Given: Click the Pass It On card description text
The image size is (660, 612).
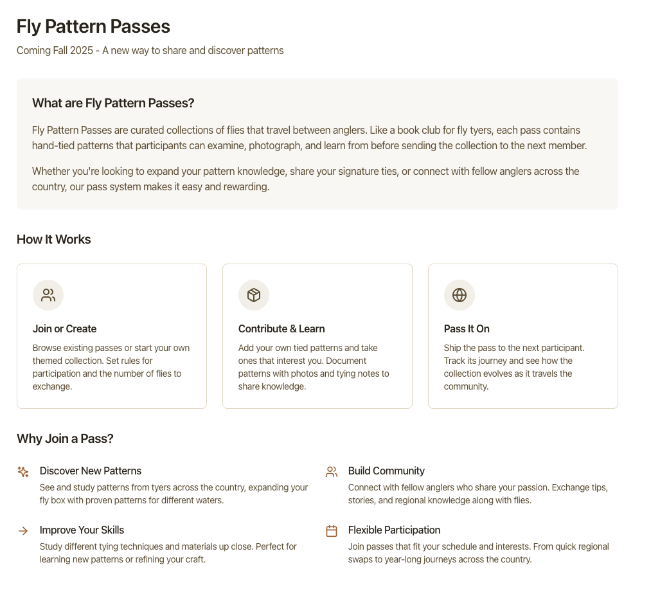Looking at the screenshot, I should click(514, 367).
